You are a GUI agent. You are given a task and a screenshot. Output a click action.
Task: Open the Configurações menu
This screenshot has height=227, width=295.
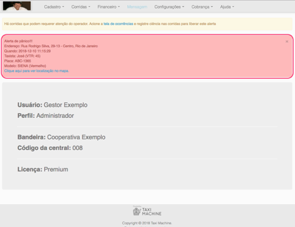coord(169,7)
